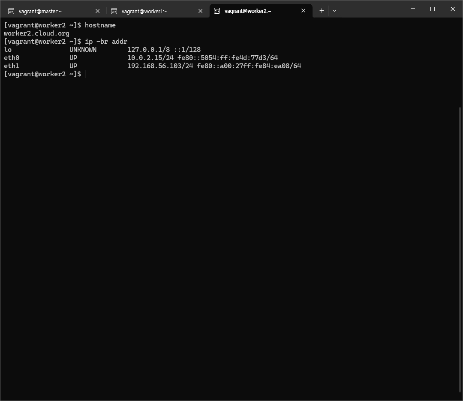Maximize the terminal window
463x401 pixels.
point(433,9)
